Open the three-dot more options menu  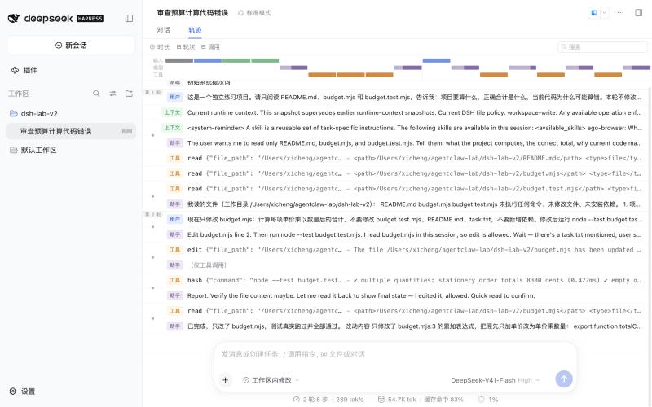tap(620, 13)
